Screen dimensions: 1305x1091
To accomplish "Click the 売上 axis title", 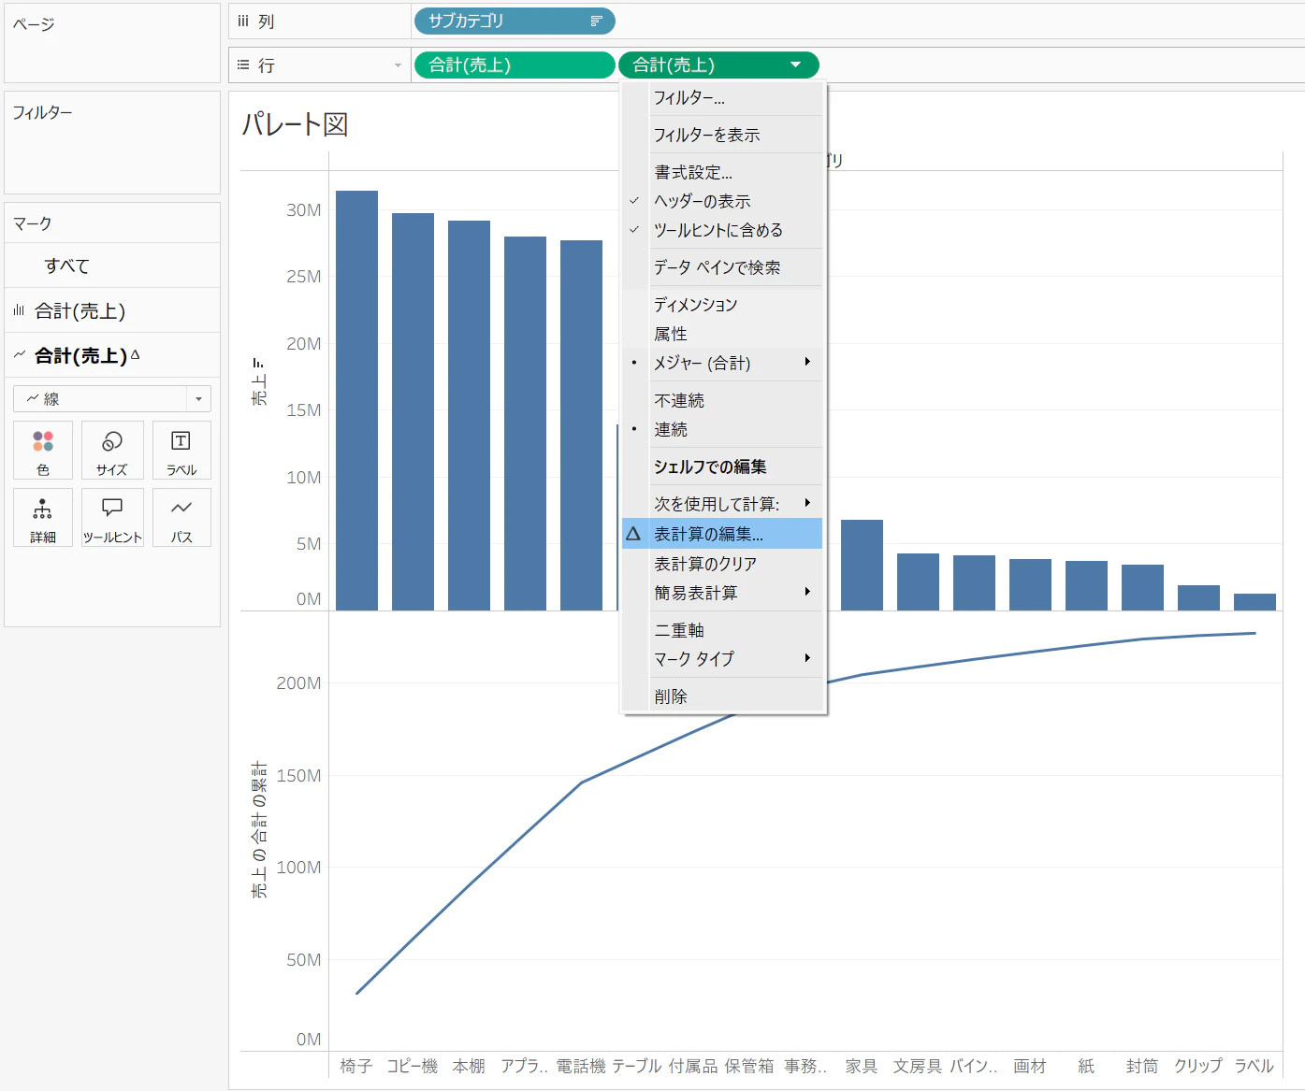I will coord(259,389).
